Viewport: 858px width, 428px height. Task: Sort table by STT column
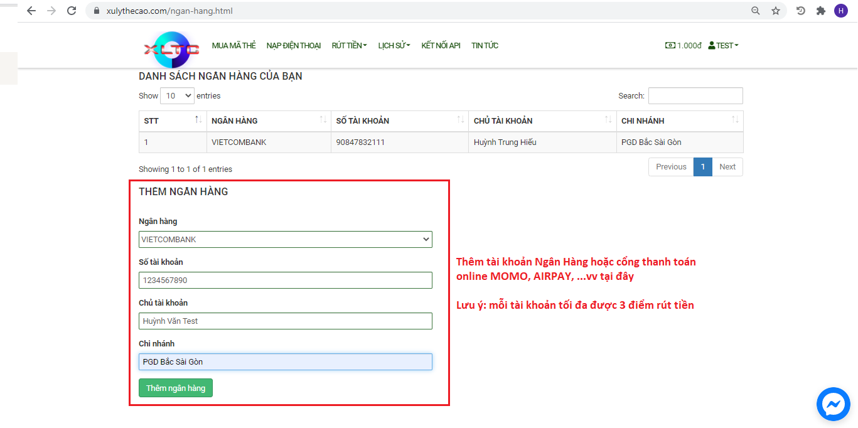click(173, 120)
